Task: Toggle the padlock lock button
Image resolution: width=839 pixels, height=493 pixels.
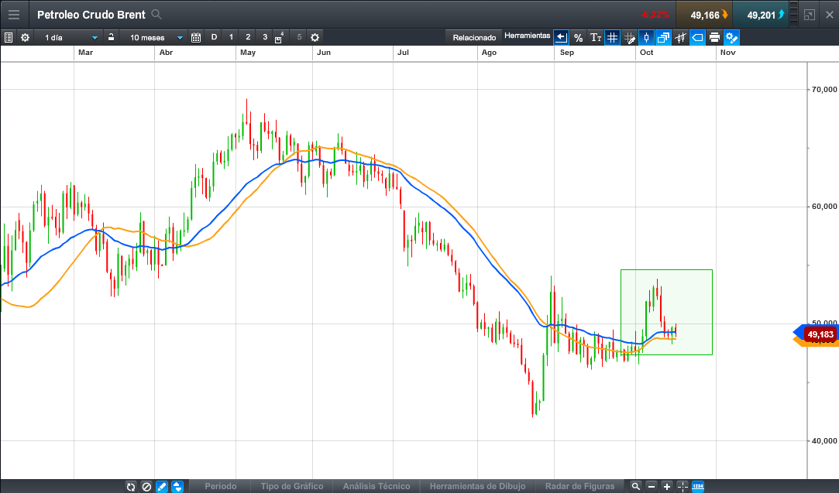Action: click(x=112, y=37)
